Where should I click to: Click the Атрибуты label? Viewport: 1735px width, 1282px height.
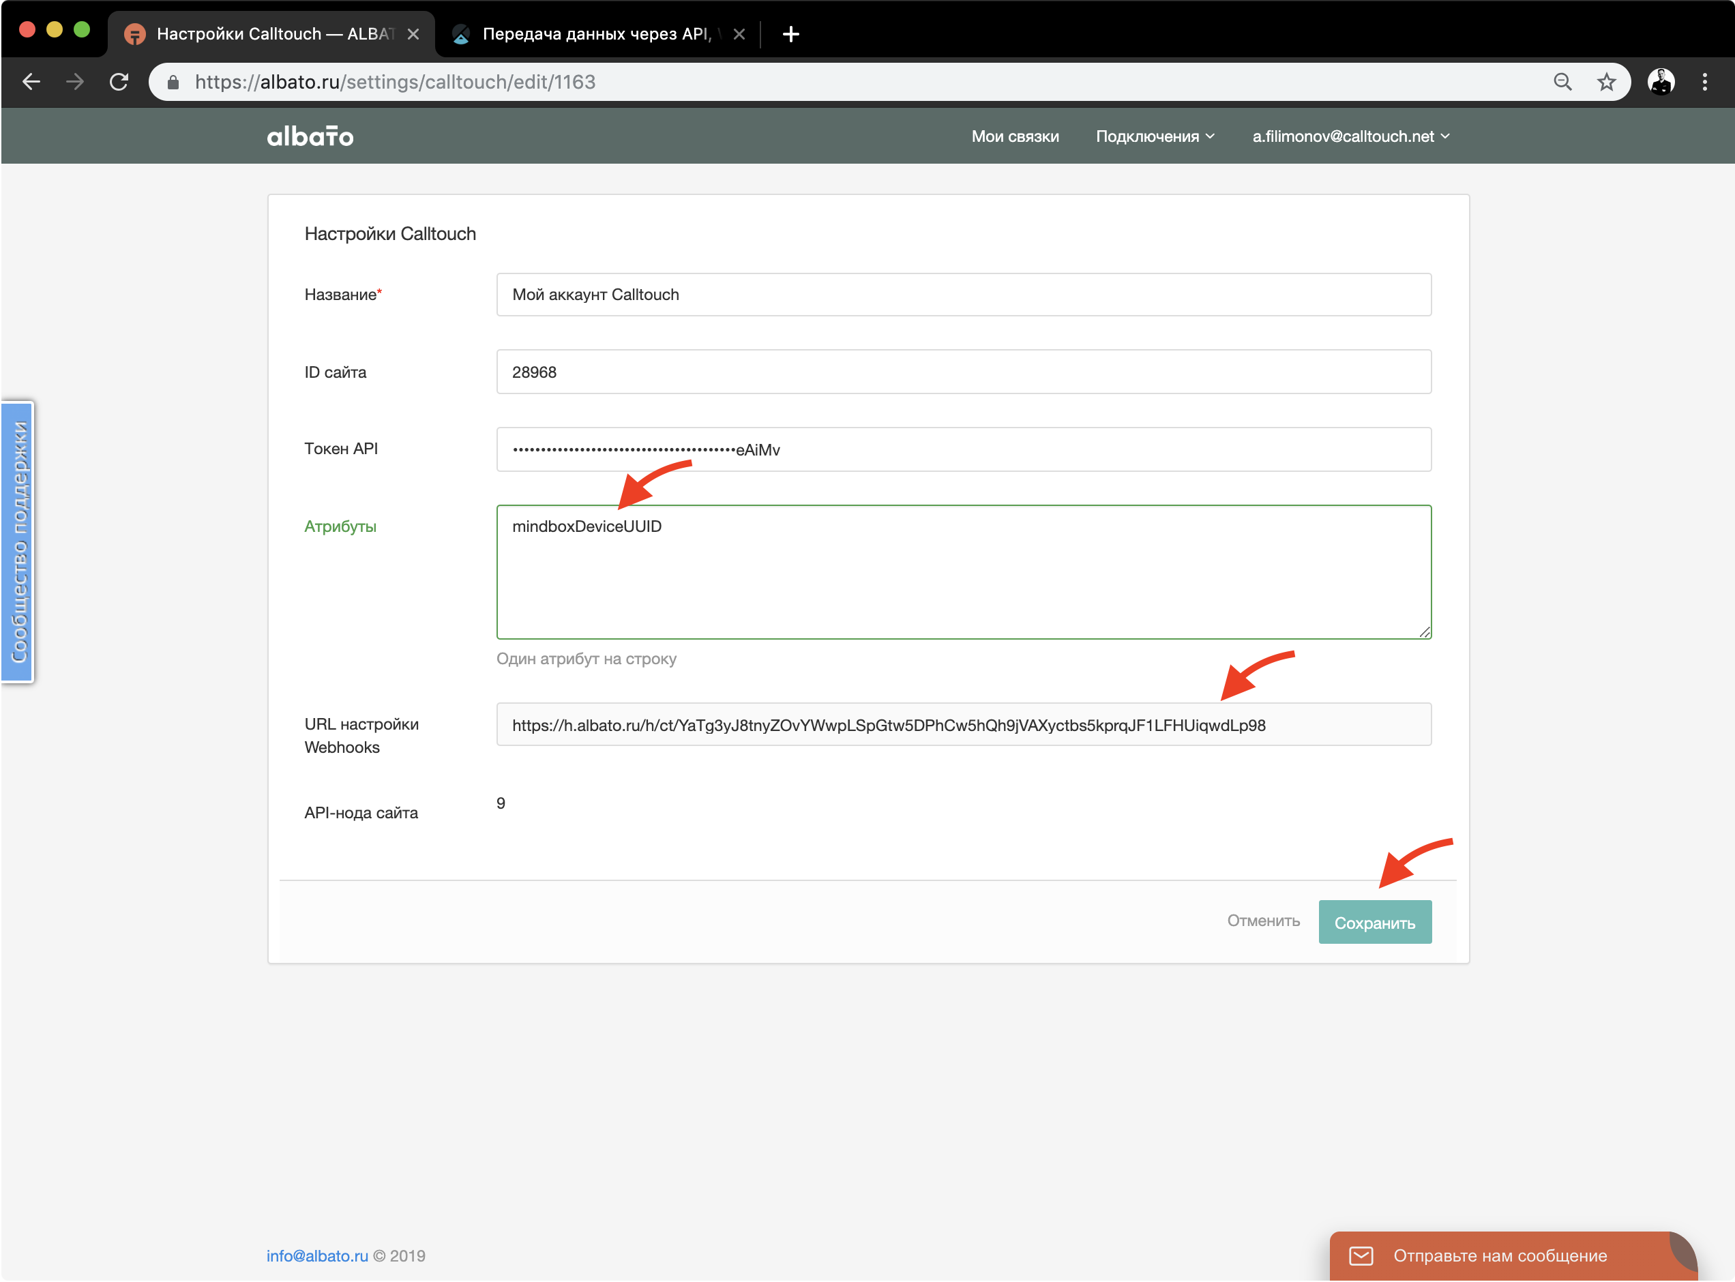[340, 526]
